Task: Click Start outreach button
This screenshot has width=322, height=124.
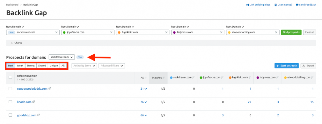Action: tap(287, 66)
